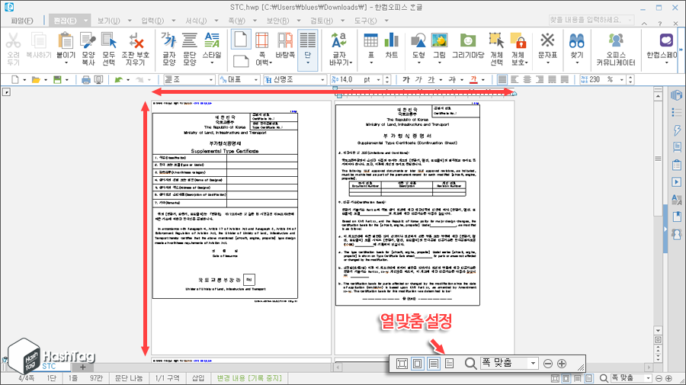
Task: Toggle bold 가 formatting
Action: pyautogui.click(x=406, y=79)
